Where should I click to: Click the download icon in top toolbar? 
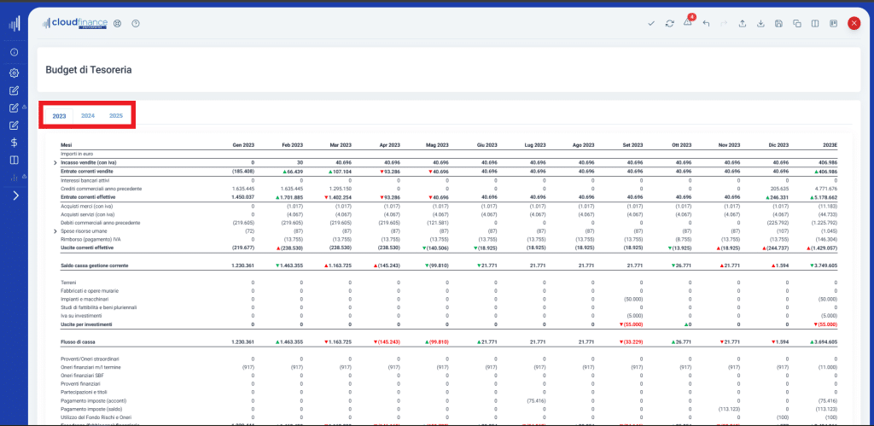(760, 24)
